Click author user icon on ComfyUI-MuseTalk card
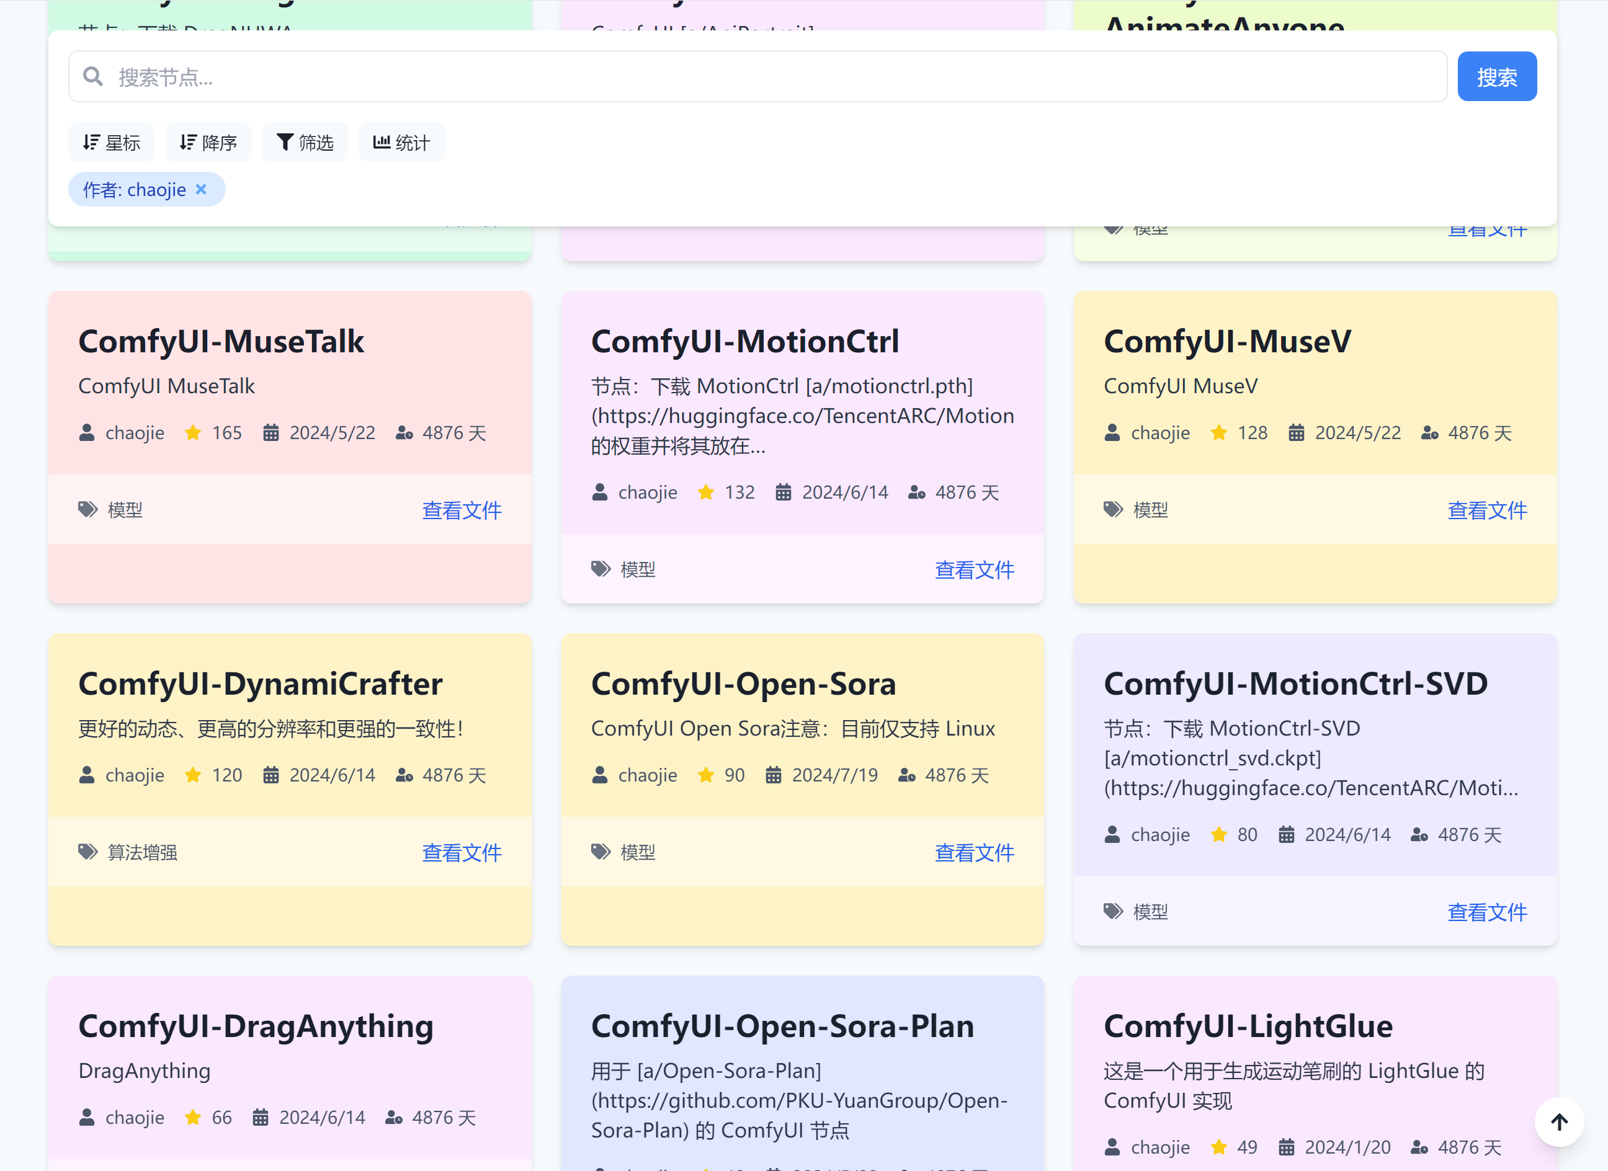Screen dimensions: 1608x1171 pyautogui.click(x=86, y=432)
